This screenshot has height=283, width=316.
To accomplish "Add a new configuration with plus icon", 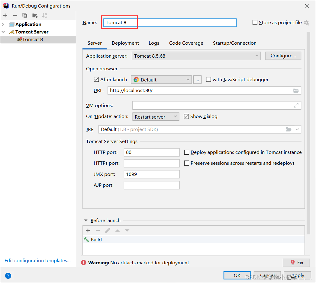I will [5, 15].
